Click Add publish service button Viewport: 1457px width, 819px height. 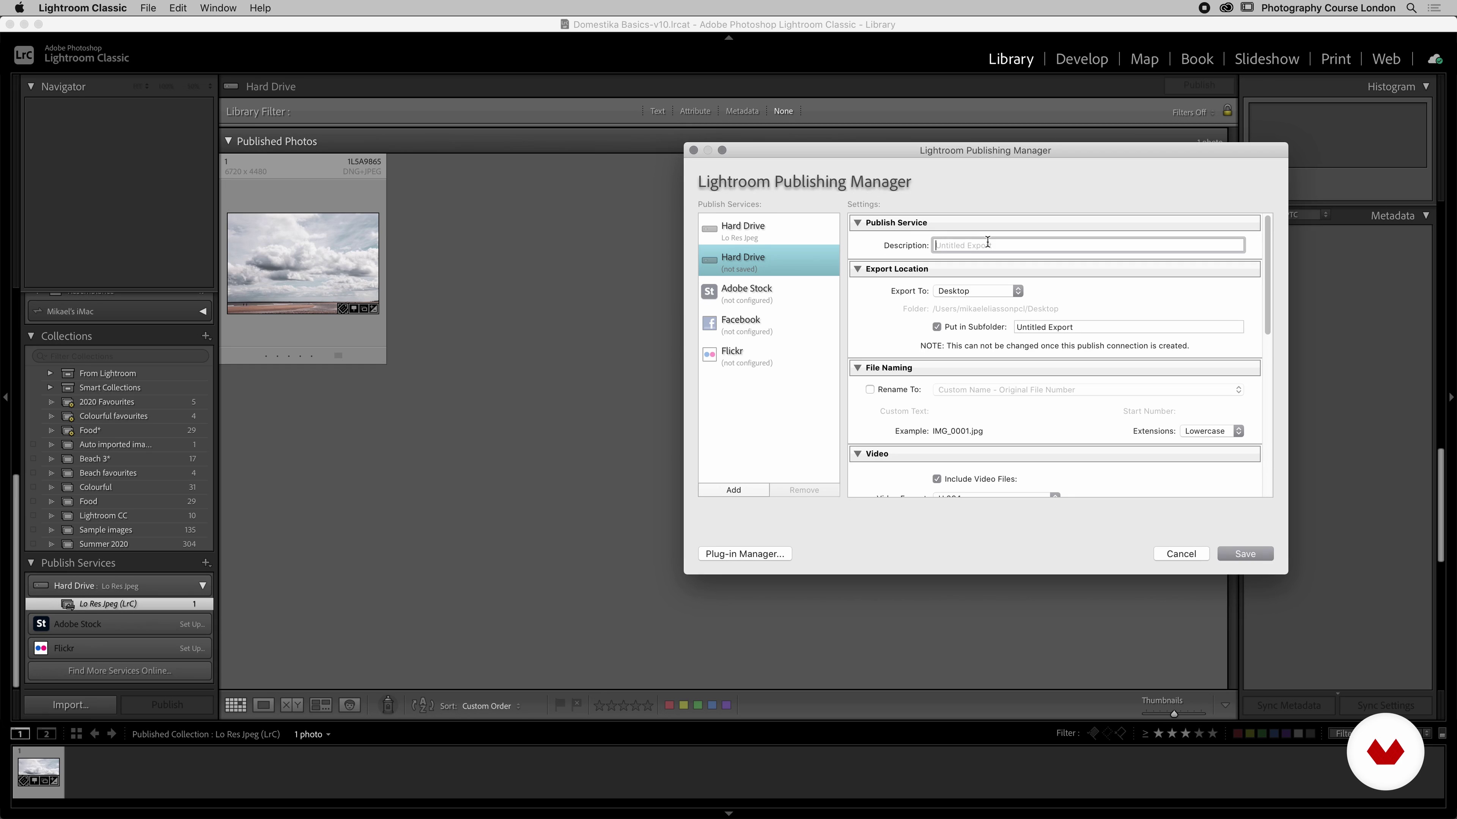(733, 490)
